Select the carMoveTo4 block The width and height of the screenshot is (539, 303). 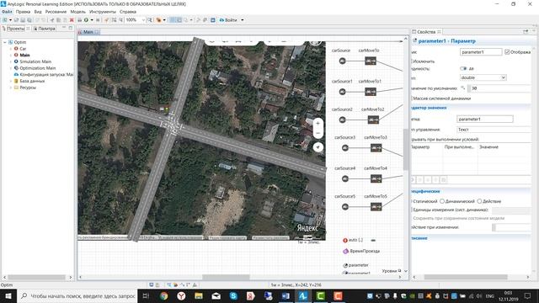(x=376, y=178)
